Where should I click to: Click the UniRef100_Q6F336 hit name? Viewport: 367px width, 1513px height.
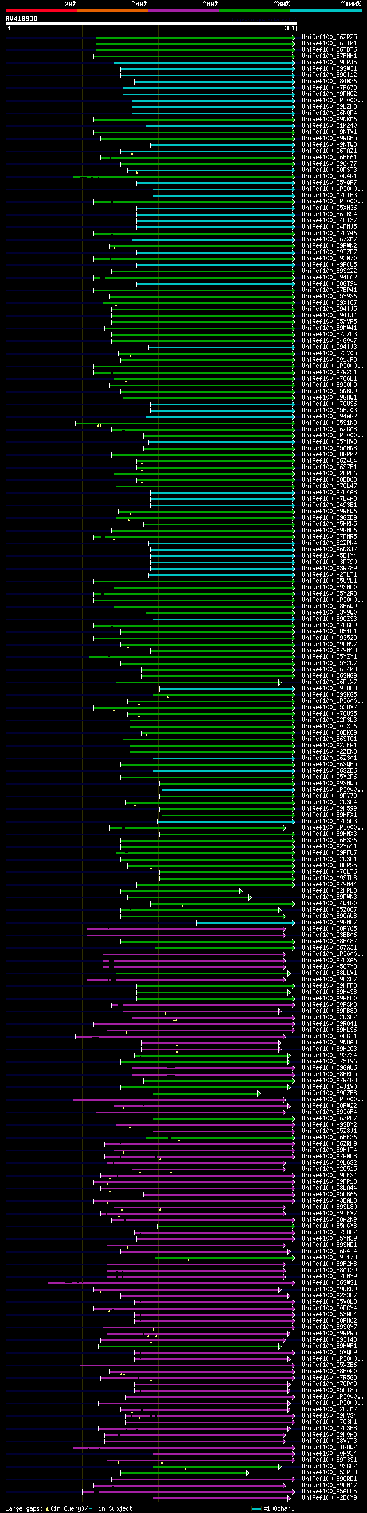[329, 840]
